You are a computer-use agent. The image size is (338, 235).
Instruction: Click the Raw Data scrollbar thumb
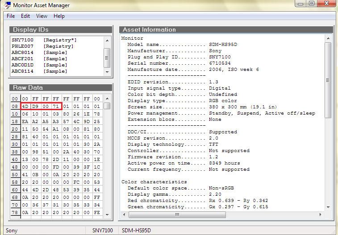[107, 106]
